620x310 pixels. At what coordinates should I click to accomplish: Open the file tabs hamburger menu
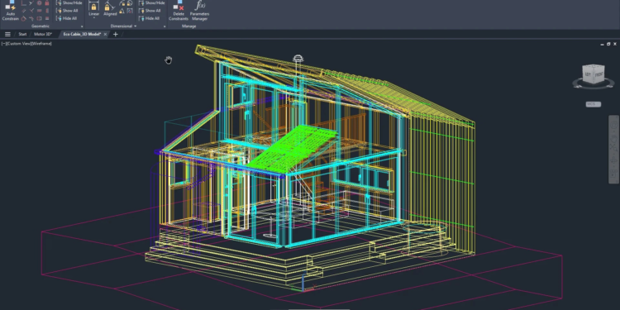tap(7, 35)
